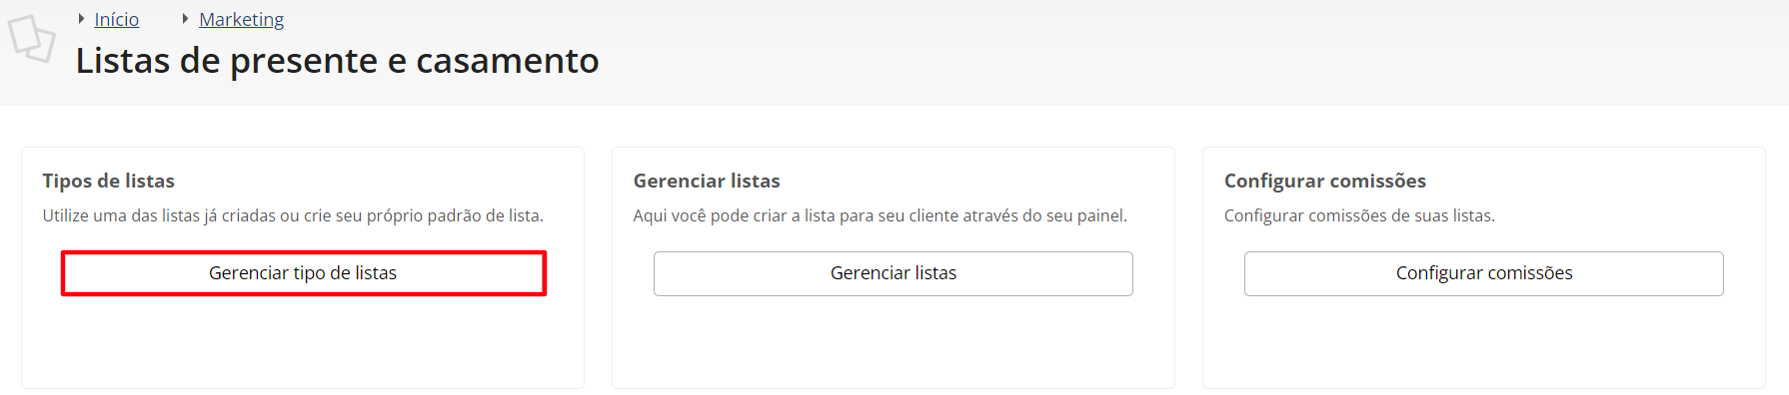This screenshot has height=395, width=1789.
Task: Click the Tipos de listas card heading
Action: coord(108,181)
